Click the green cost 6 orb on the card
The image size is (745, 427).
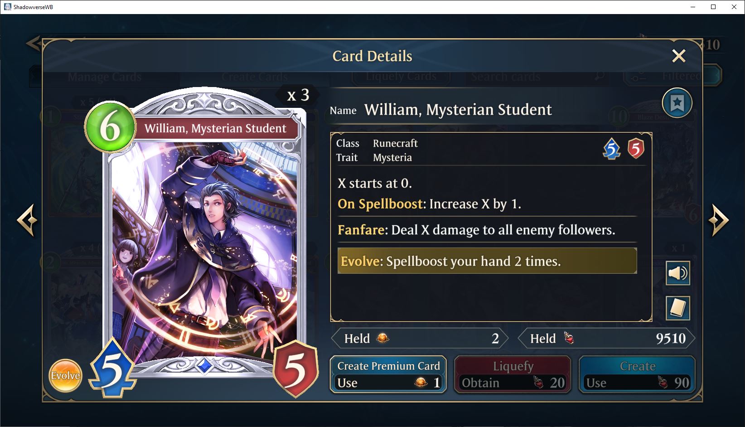[x=110, y=127]
